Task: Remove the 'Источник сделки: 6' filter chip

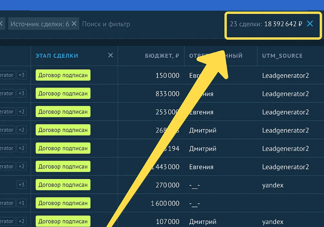Action: click(74, 24)
